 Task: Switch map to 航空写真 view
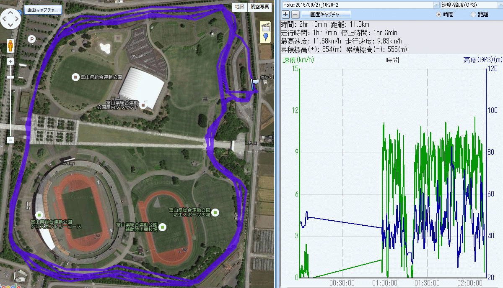(x=260, y=7)
